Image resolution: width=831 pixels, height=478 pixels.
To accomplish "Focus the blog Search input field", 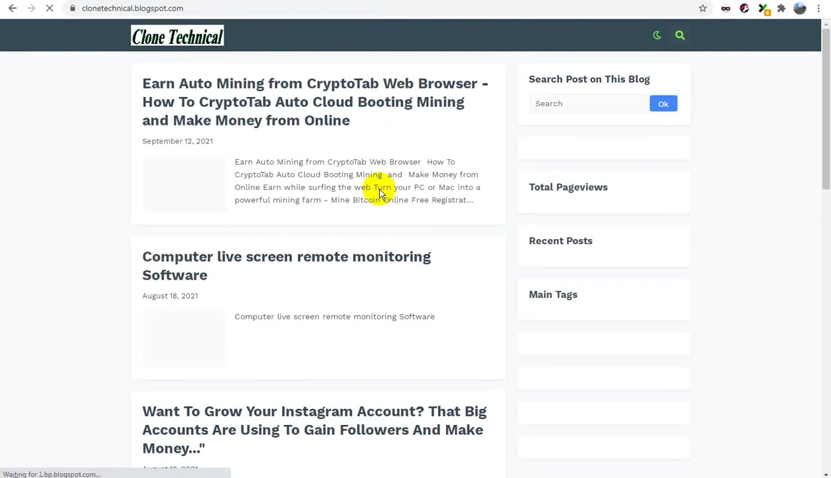I will click(589, 104).
